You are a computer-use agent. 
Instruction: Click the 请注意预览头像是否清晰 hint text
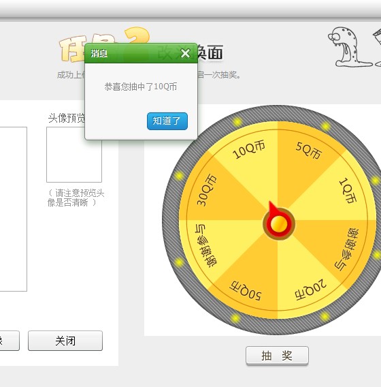click(x=76, y=198)
